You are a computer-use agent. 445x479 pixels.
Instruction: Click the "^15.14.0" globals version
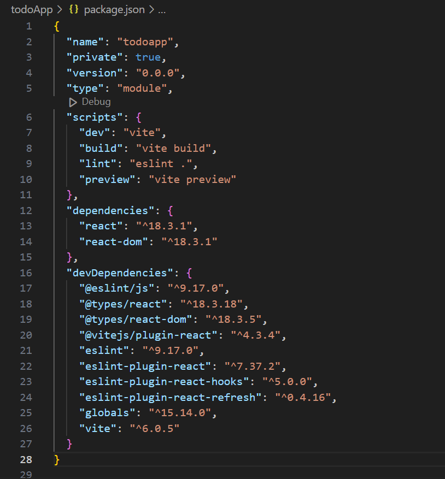click(180, 413)
